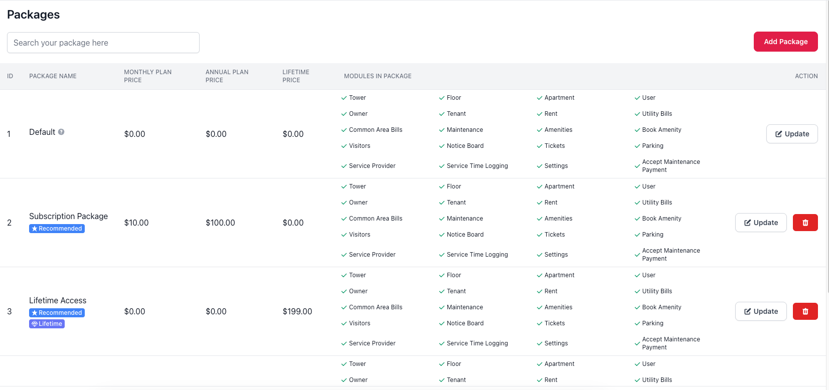The width and height of the screenshot is (829, 390).
Task: Click the $199.00 lifetime price
Action: (x=297, y=311)
